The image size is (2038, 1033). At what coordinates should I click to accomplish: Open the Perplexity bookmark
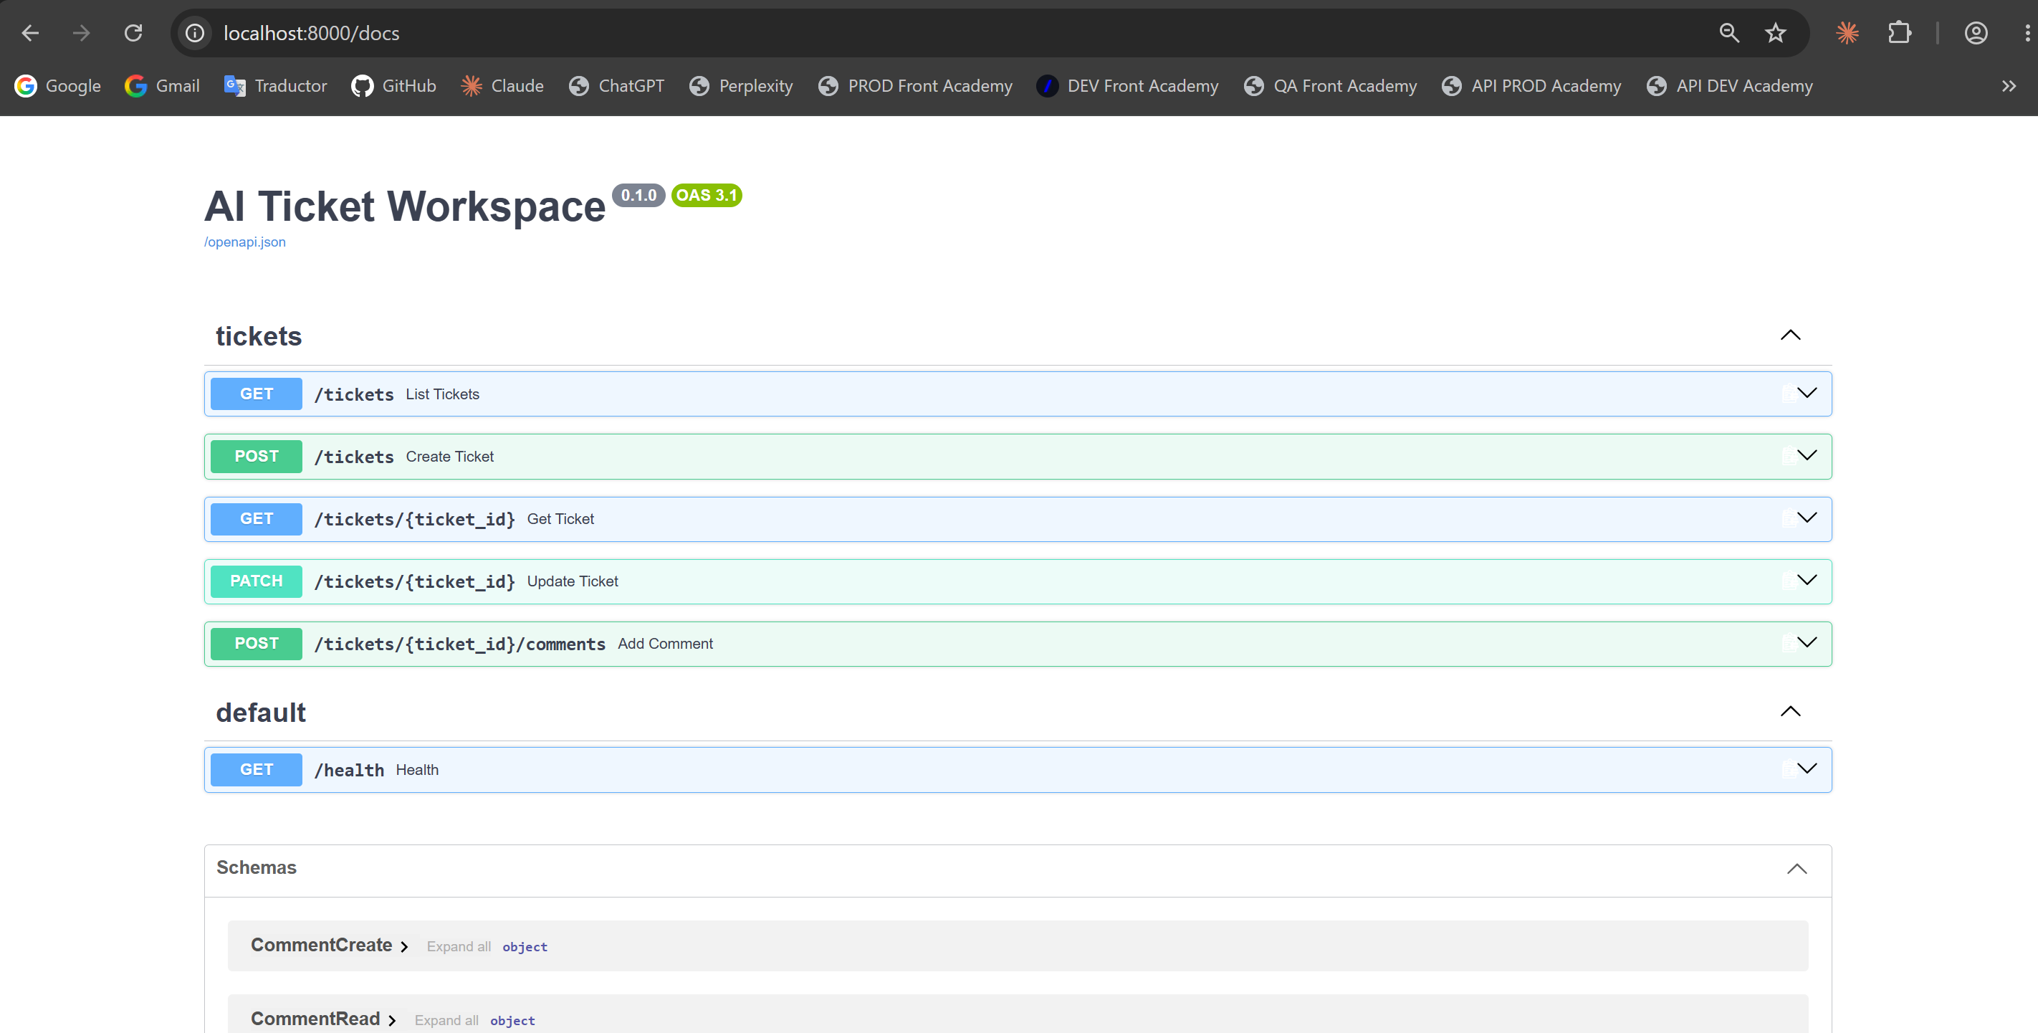point(740,85)
